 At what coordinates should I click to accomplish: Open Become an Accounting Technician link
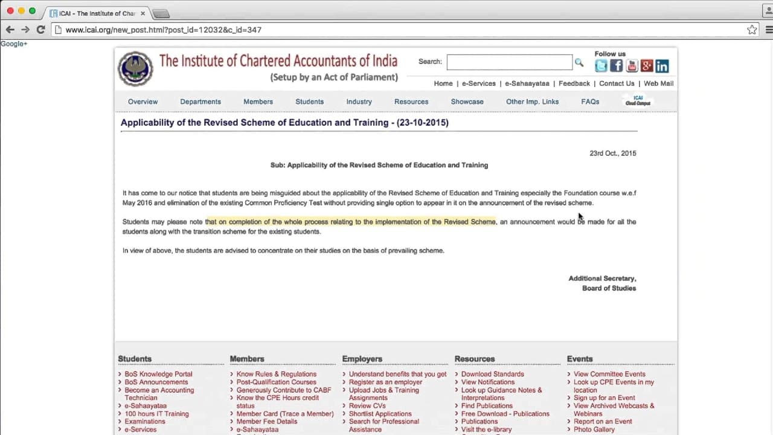click(159, 394)
